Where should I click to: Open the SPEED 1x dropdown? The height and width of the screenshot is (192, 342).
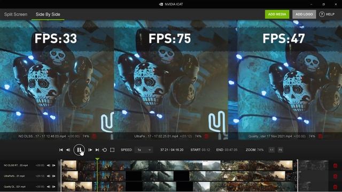point(144,150)
